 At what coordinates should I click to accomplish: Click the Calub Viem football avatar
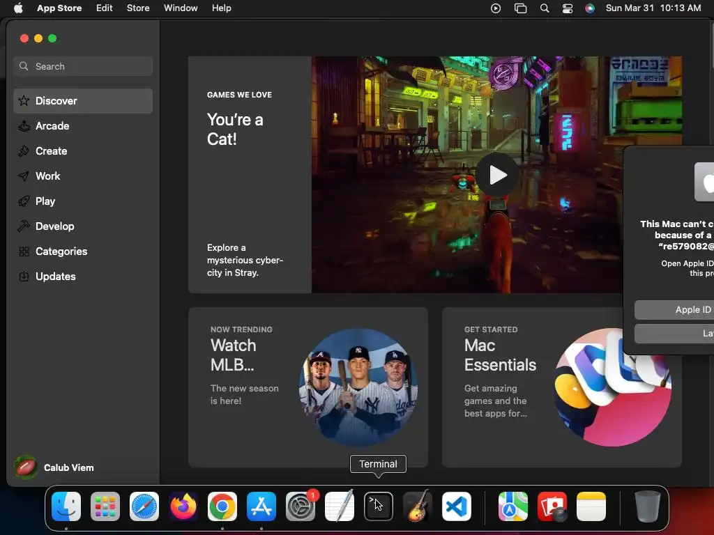click(x=26, y=467)
